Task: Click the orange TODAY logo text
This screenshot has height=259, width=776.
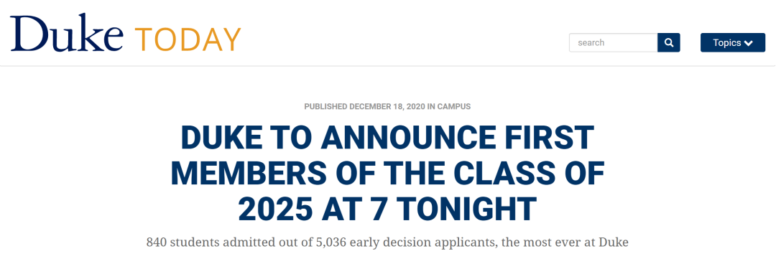Action: [188, 40]
